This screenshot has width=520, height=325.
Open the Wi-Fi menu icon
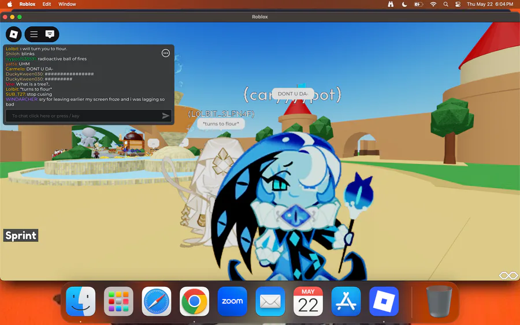433,4
